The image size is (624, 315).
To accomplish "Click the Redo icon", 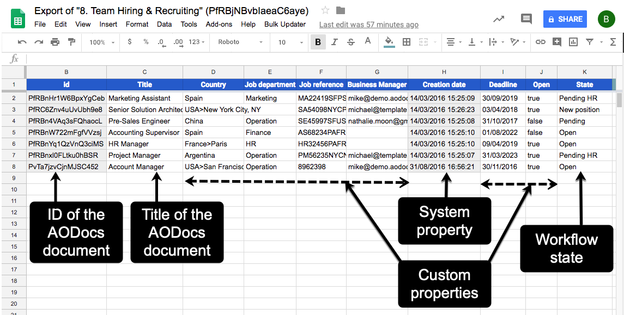I will 39,42.
